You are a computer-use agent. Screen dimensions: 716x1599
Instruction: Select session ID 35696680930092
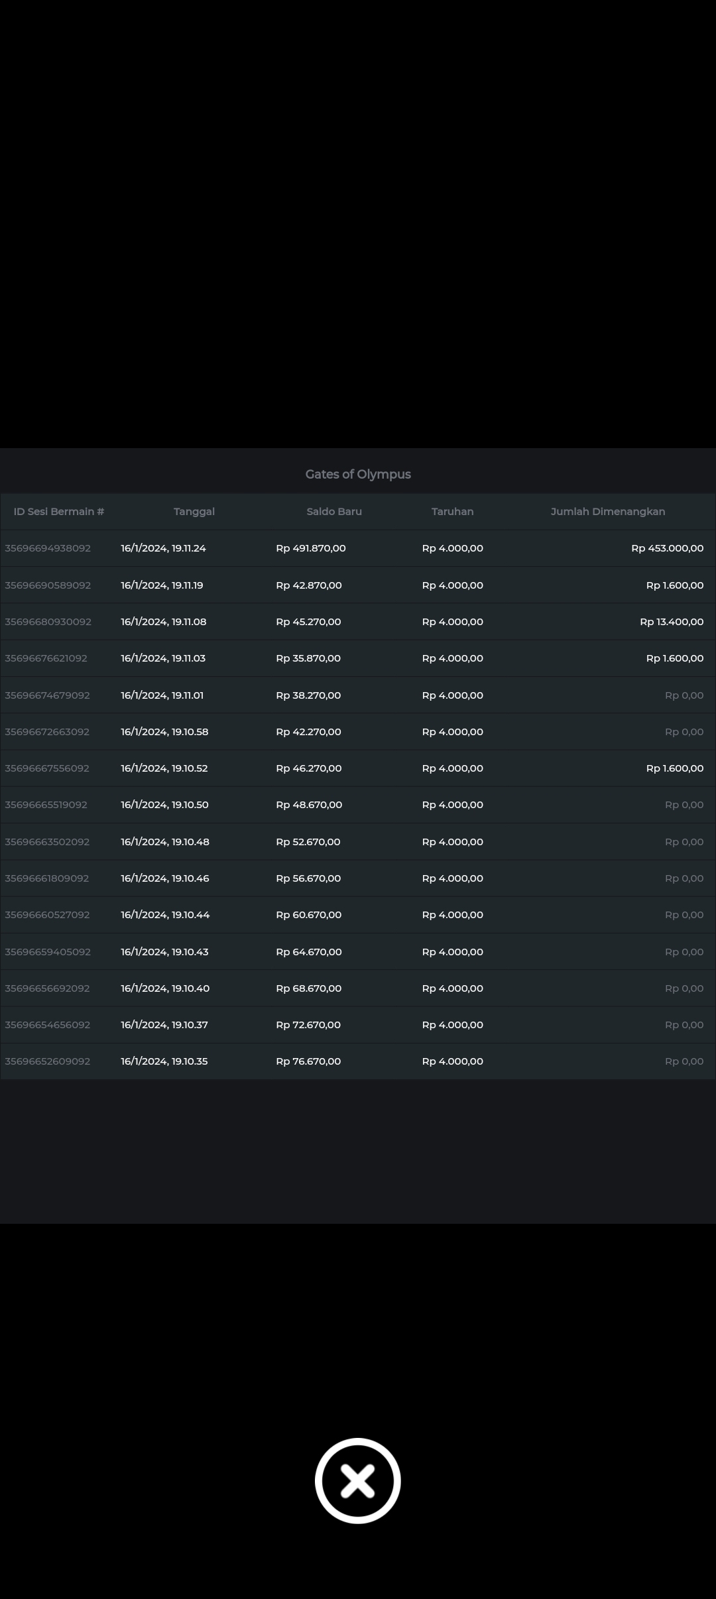click(x=48, y=622)
